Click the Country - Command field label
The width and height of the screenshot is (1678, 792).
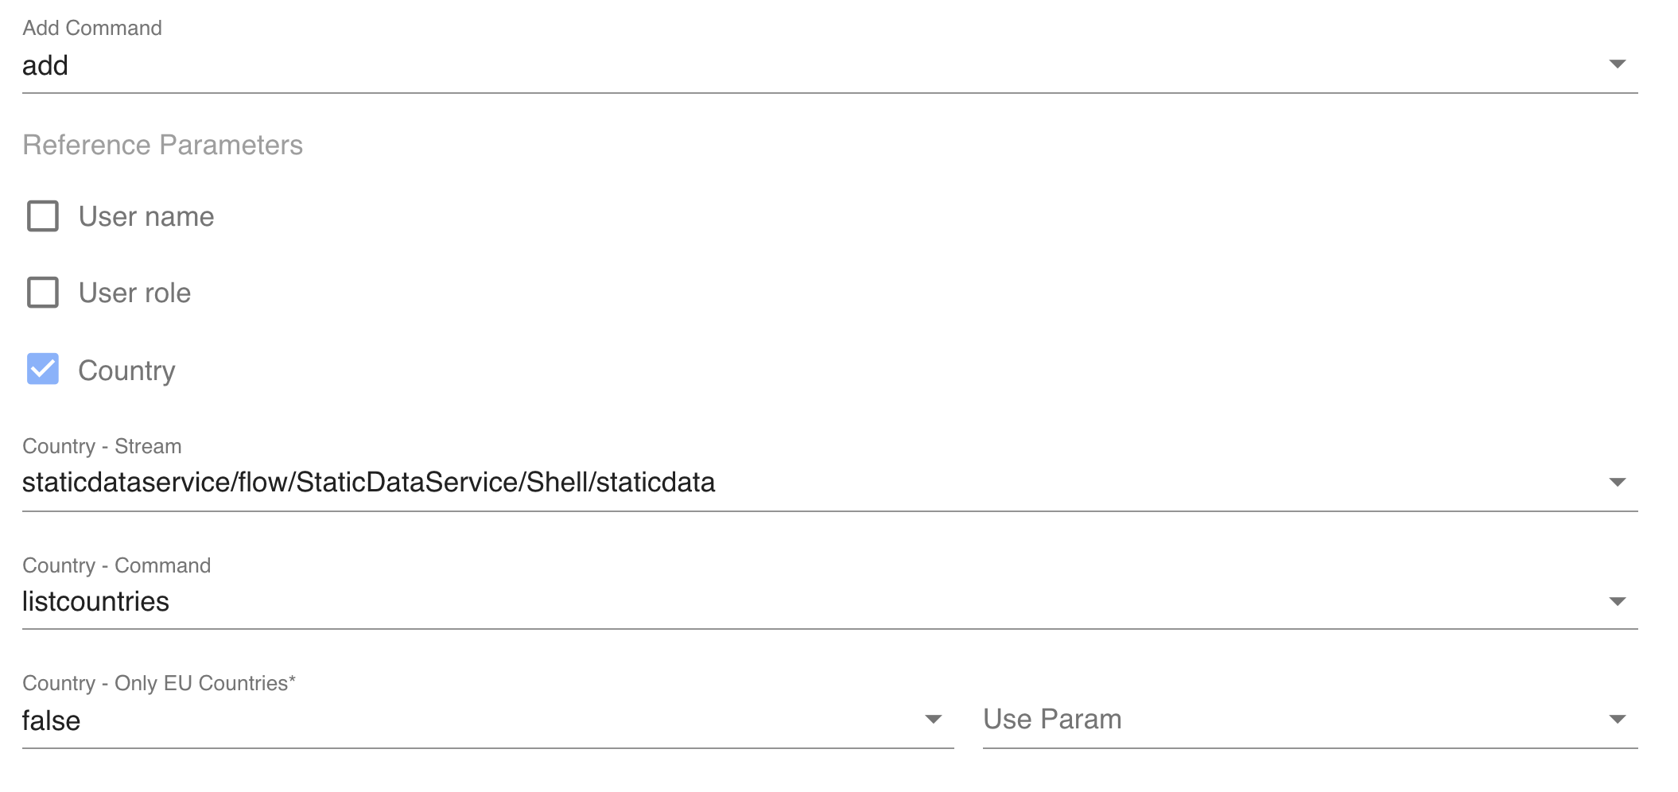116,565
